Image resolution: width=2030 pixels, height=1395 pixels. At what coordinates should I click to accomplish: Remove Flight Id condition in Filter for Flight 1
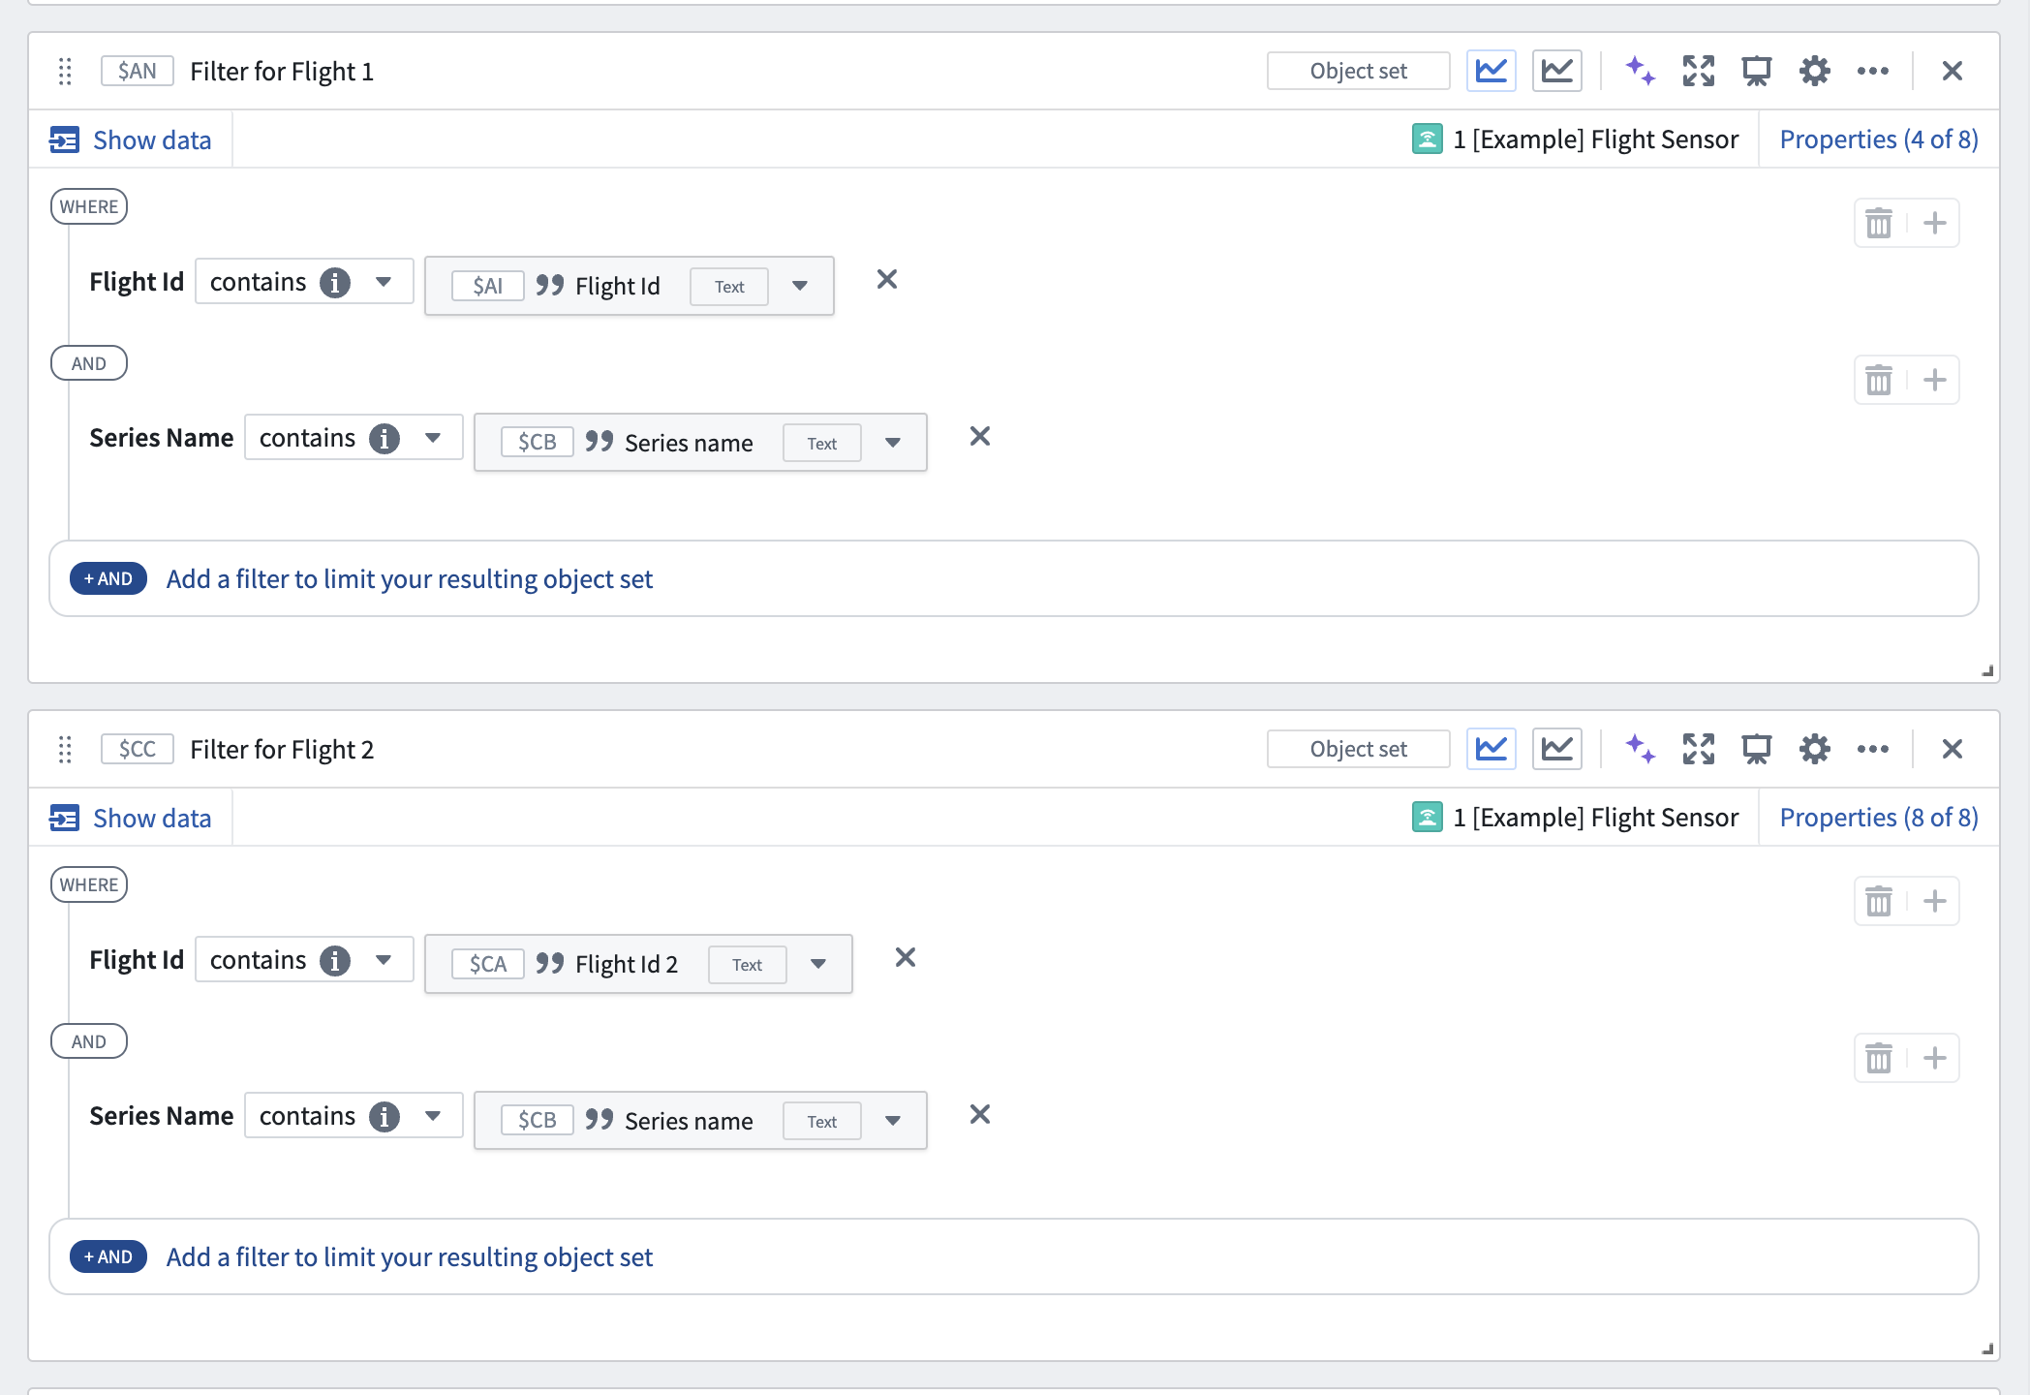(887, 279)
